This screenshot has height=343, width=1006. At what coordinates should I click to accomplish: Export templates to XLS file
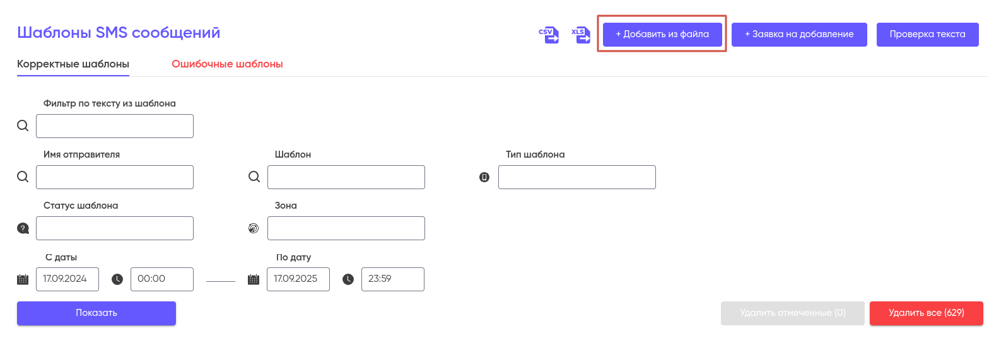(x=581, y=35)
